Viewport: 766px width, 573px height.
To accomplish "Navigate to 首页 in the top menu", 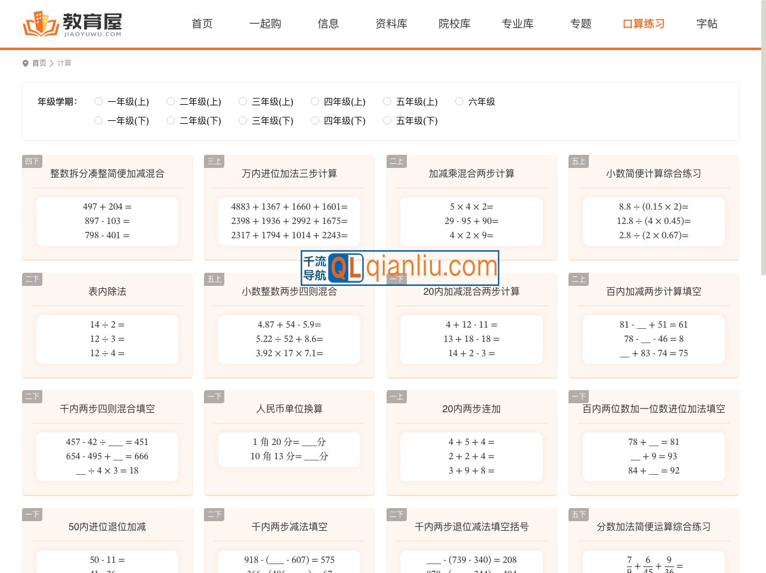I will [x=202, y=24].
